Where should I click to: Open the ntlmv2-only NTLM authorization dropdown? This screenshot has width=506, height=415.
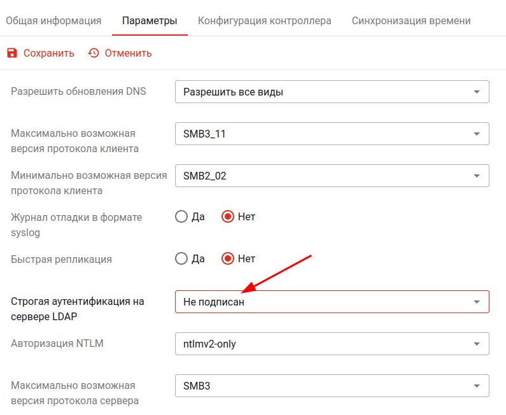coord(332,344)
